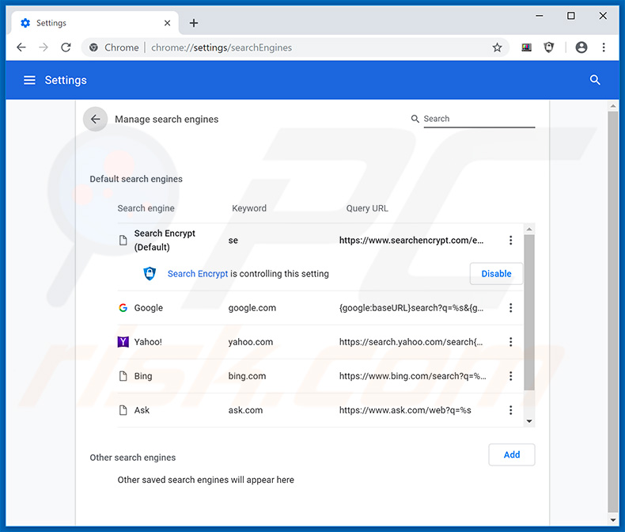Click the list's scroll-down arrow

tap(529, 421)
